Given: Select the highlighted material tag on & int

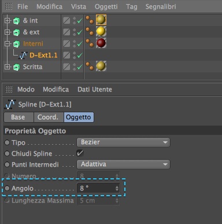Looking at the screenshot, I should [x=101, y=20].
